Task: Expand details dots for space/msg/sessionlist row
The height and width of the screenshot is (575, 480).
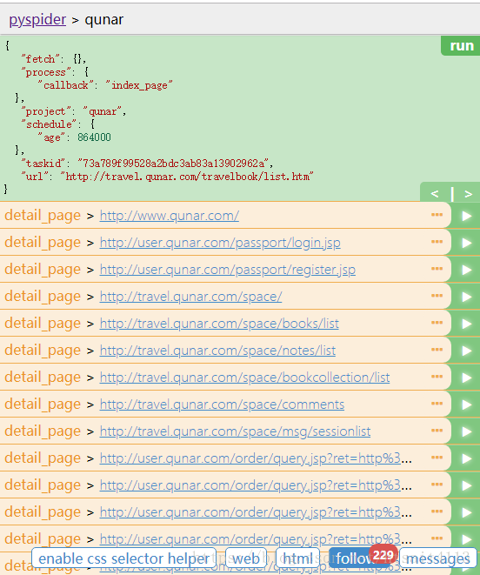Action: click(x=437, y=431)
